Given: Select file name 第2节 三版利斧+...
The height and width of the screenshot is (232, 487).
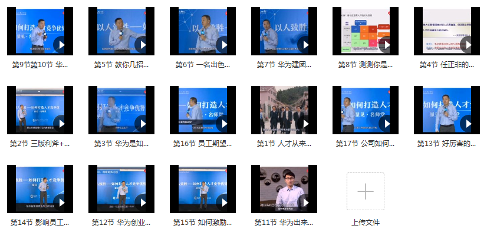Looking at the screenshot, I should 40,143.
